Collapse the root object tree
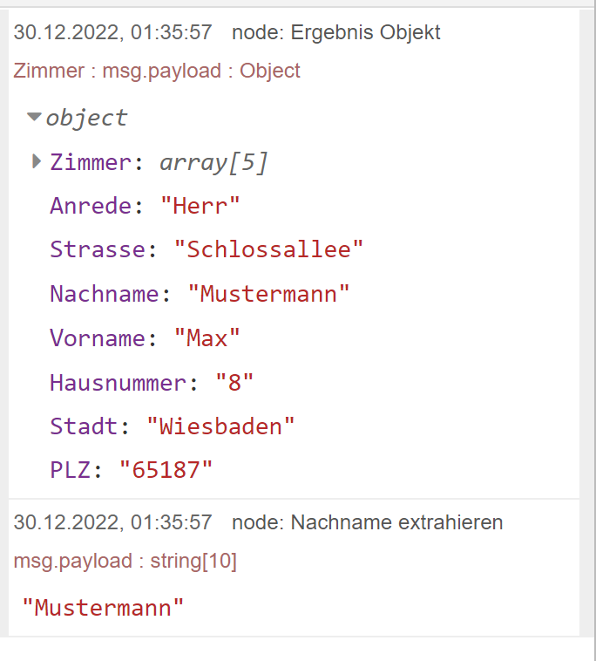Image resolution: width=596 pixels, height=661 pixels. click(34, 116)
